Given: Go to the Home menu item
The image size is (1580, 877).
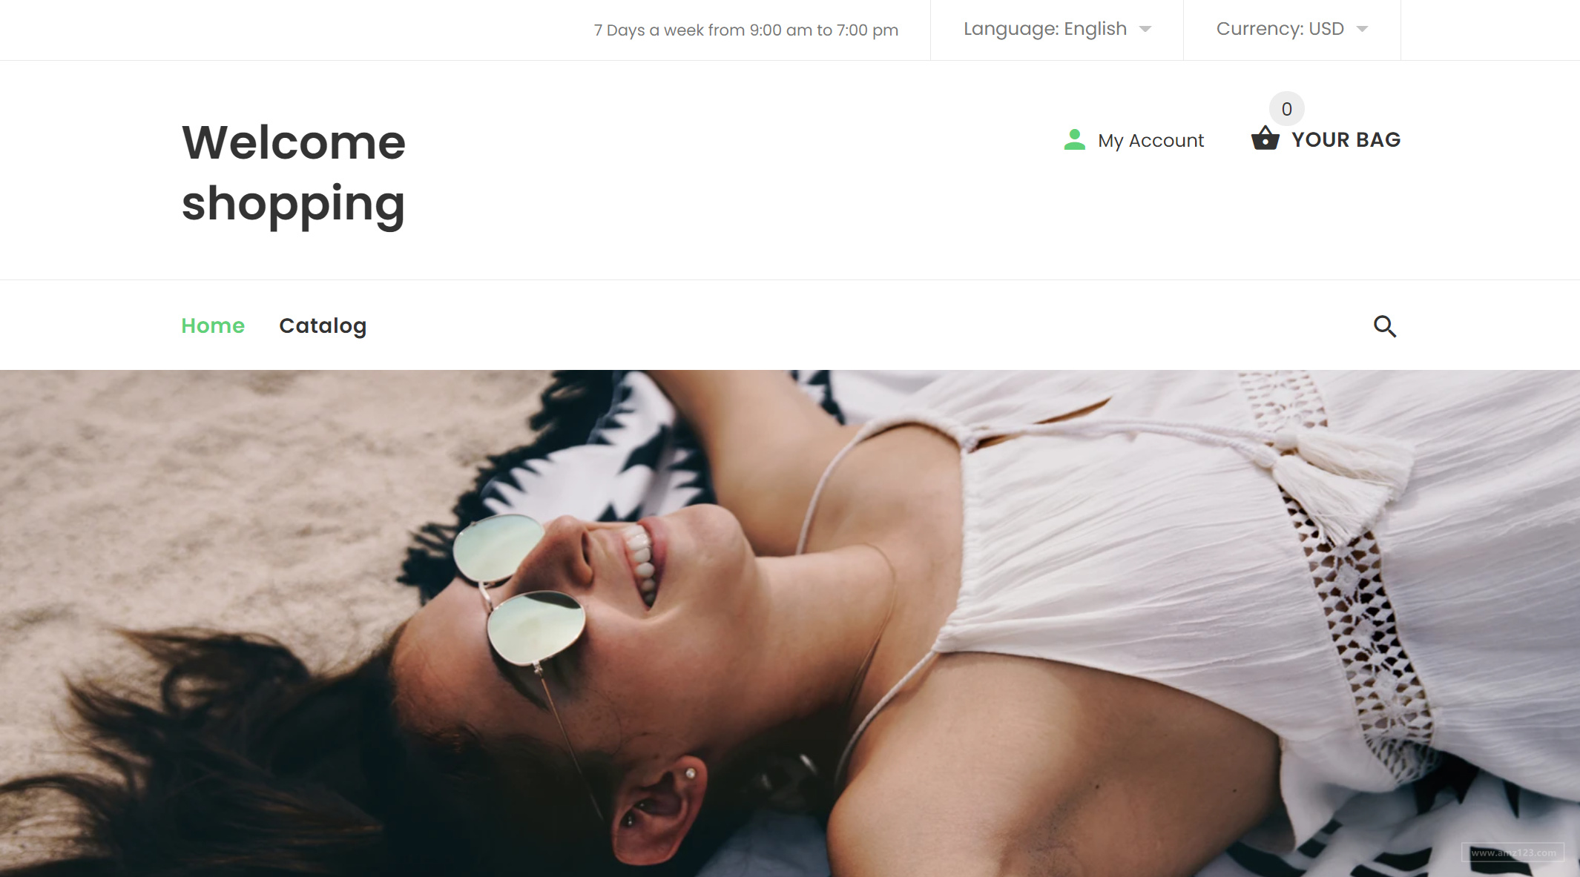Looking at the screenshot, I should point(213,325).
